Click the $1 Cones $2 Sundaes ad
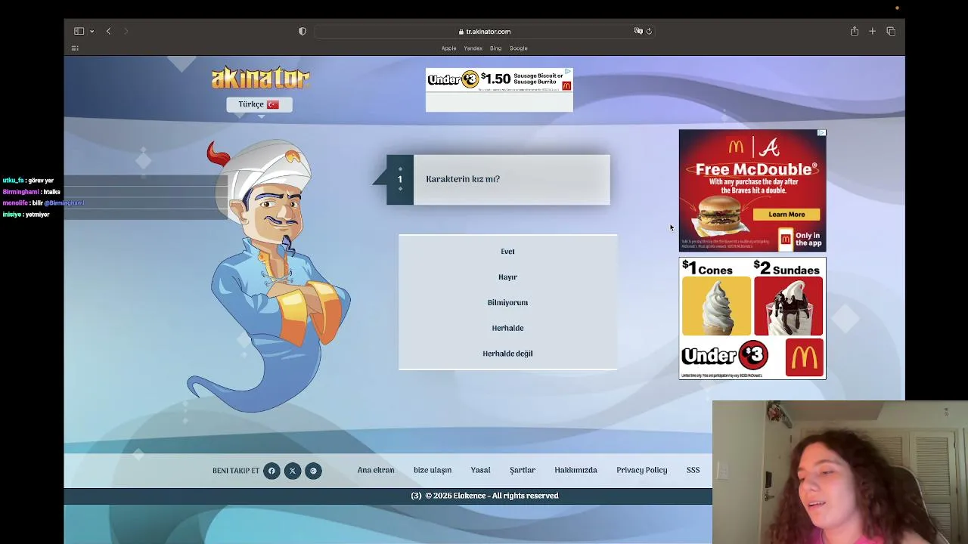 [x=752, y=318]
